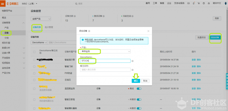The width and height of the screenshot is (228, 111).
Task: Click the 确认 button in dialog
Action: (136, 81)
